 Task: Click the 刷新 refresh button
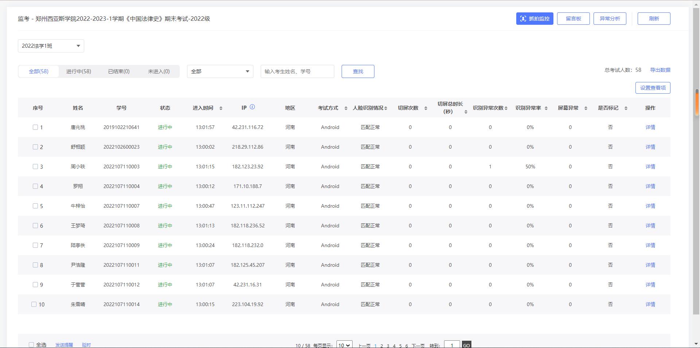pyautogui.click(x=654, y=19)
